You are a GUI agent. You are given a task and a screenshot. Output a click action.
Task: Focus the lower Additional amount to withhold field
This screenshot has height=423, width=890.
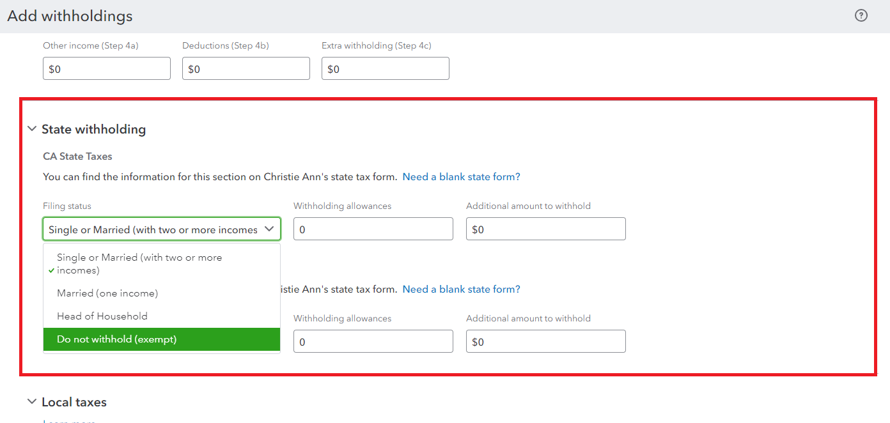tap(546, 342)
